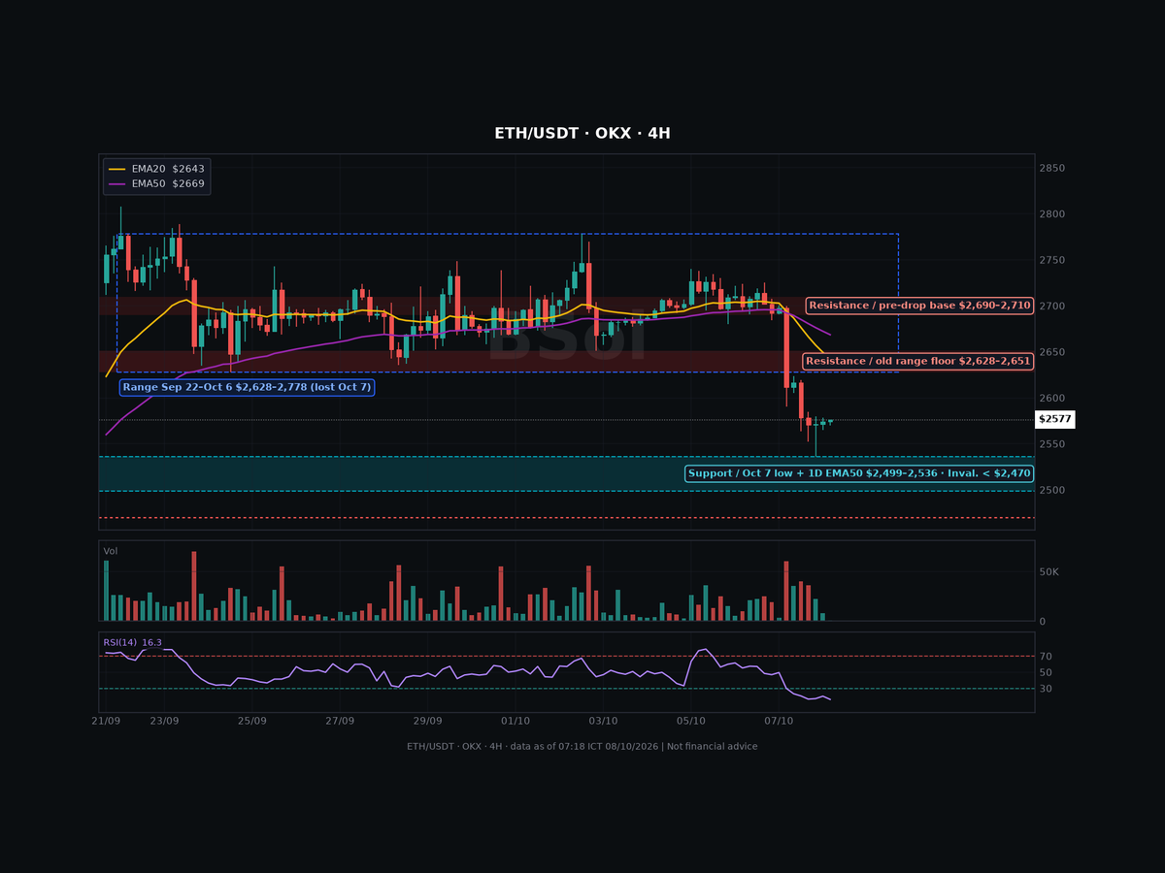Click the tallest red volume bar on 23/09
Viewport: 1165px width, 873px height.
(x=194, y=586)
